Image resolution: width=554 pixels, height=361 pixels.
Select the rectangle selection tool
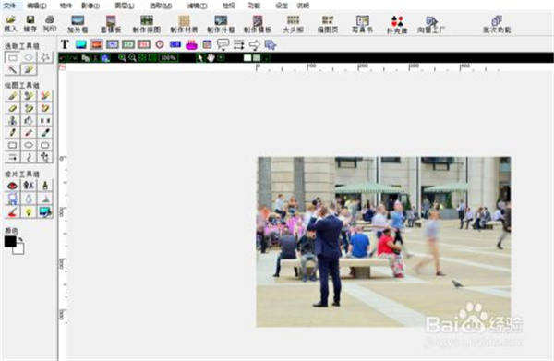(12, 57)
